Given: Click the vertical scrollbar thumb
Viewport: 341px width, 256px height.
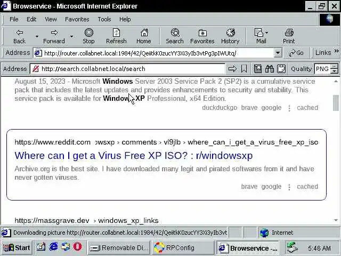Looking at the screenshot, I should tap(336, 103).
